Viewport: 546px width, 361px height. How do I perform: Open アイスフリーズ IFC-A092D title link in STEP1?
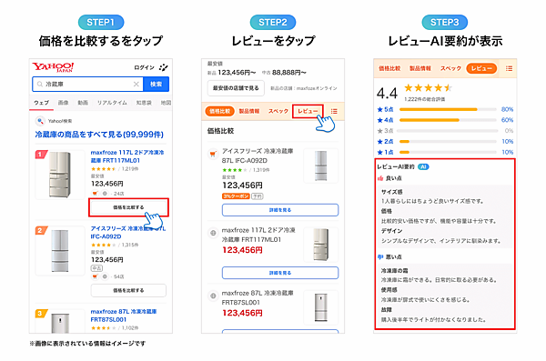(127, 233)
